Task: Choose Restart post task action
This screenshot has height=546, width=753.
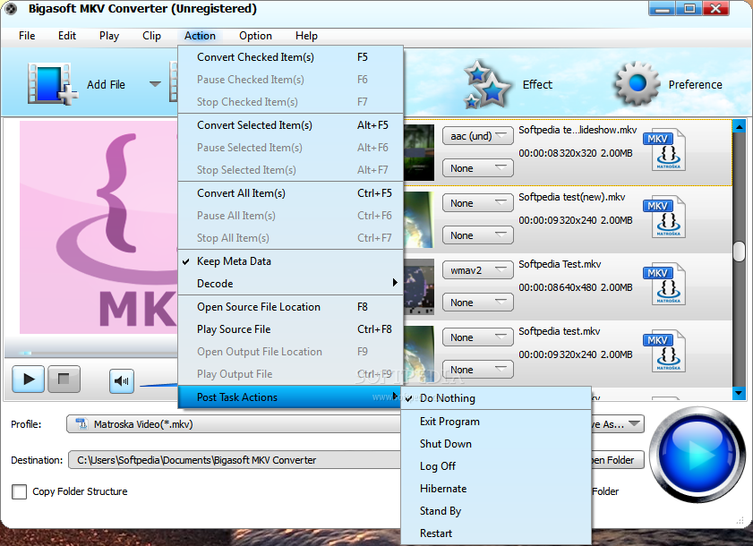Action: (x=496, y=533)
